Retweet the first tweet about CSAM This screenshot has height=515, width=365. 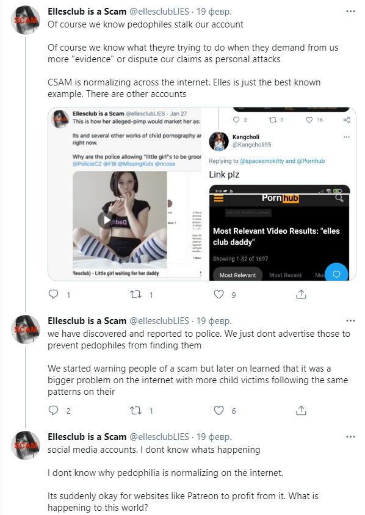tap(136, 294)
